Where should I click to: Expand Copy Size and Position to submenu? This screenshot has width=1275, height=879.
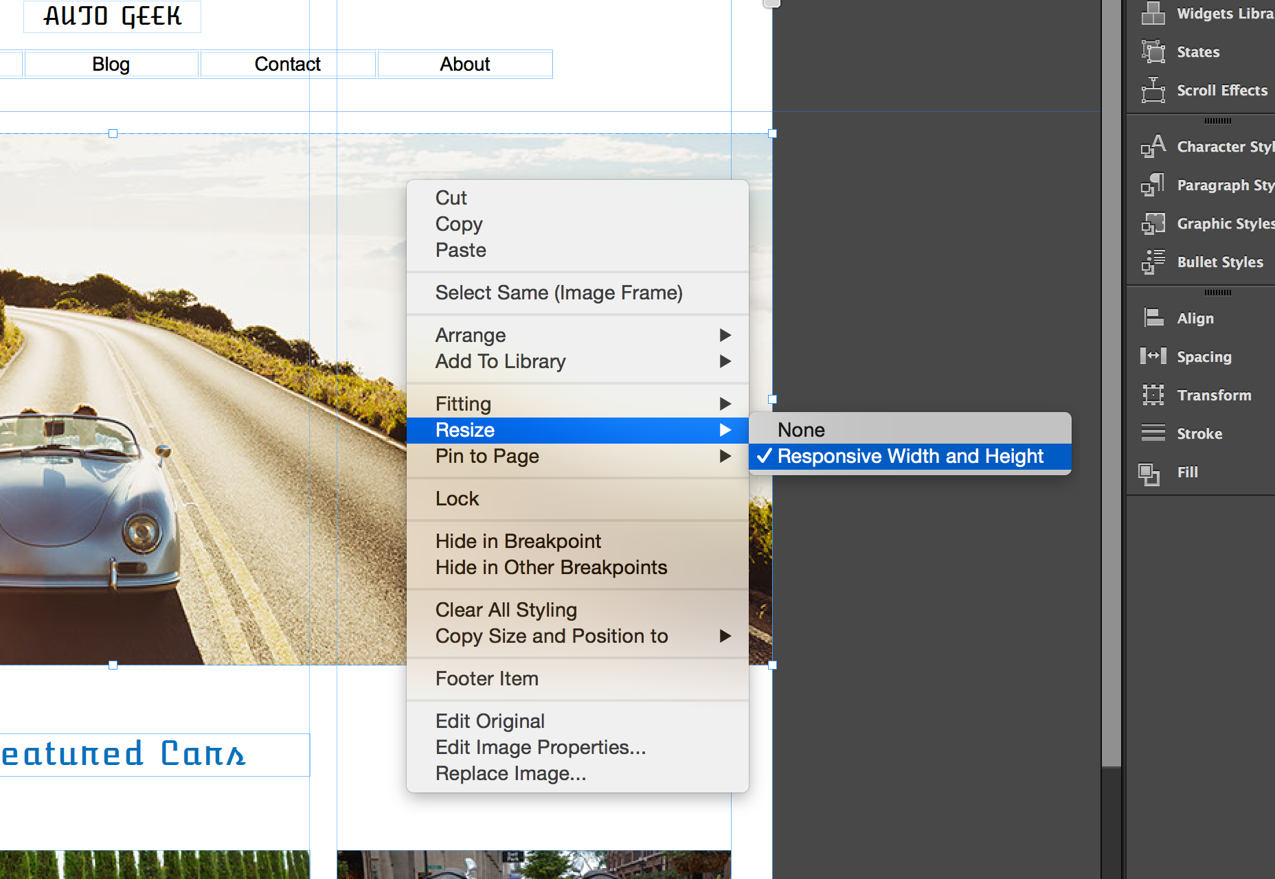577,636
